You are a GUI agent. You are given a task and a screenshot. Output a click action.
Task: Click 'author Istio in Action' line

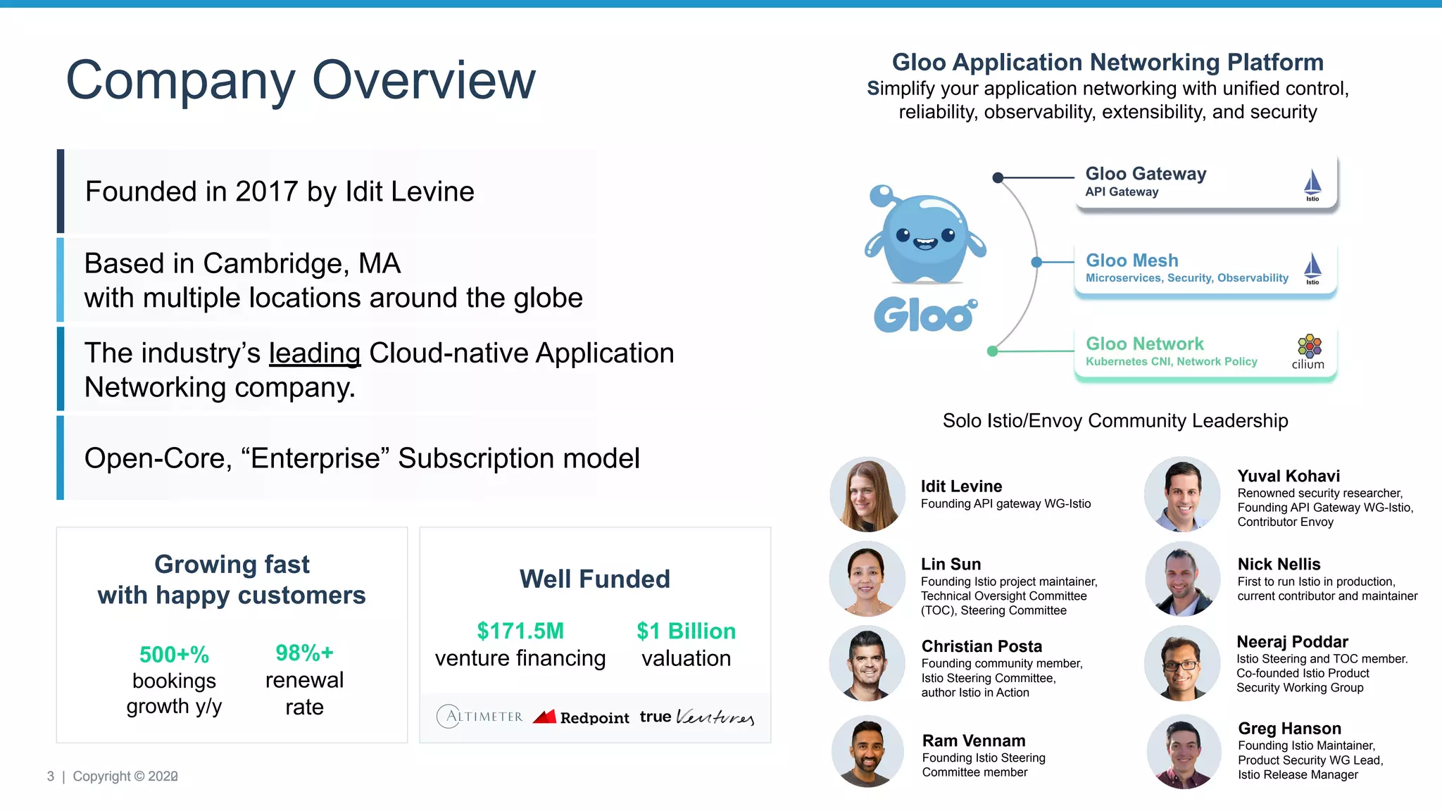click(975, 693)
